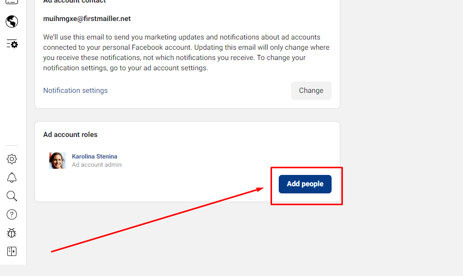
Task: Click the Add people button
Action: tap(305, 184)
